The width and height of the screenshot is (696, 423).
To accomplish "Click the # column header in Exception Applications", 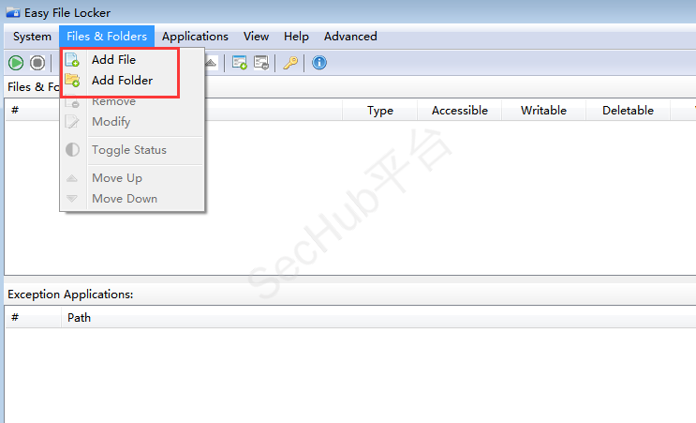I will click(x=34, y=318).
